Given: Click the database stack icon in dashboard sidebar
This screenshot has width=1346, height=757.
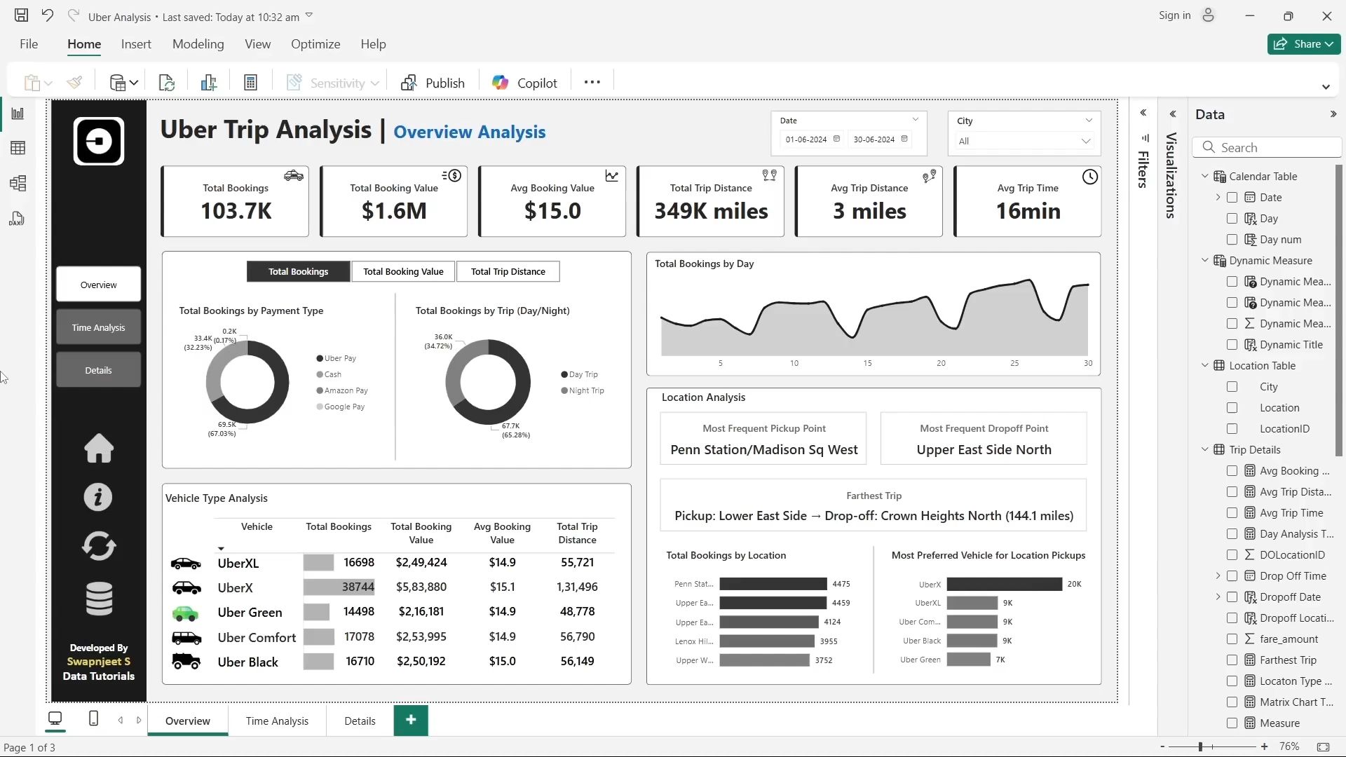Looking at the screenshot, I should pyautogui.click(x=99, y=599).
